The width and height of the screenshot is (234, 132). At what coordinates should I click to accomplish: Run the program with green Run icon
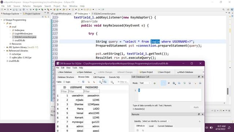pyautogui.click(x=36, y=10)
